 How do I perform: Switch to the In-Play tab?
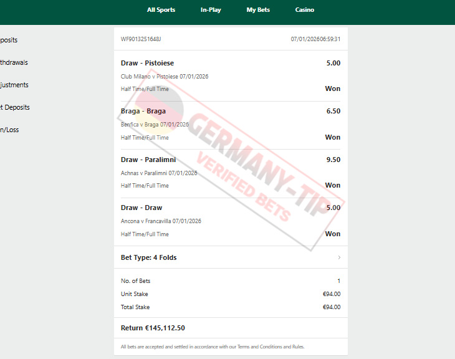click(211, 10)
